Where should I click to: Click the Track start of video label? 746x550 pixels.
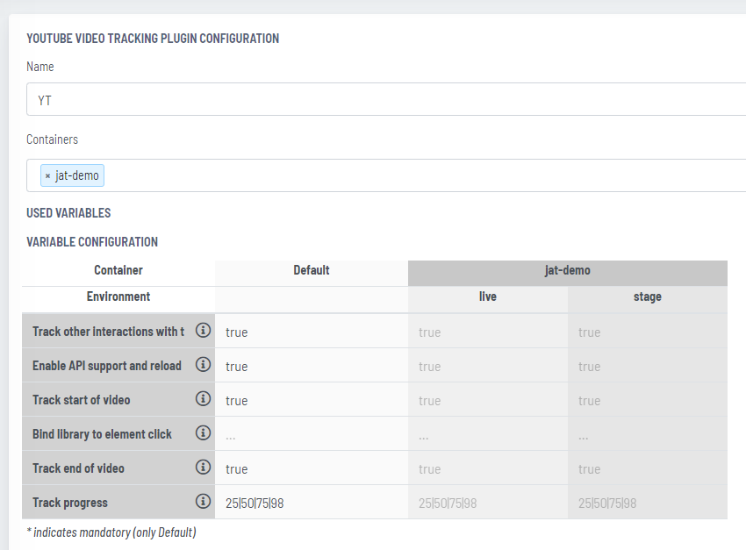coord(82,400)
